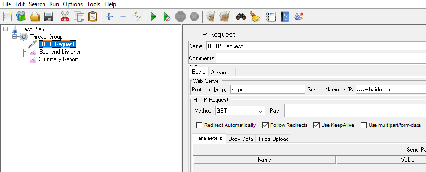Click the Server Name or IP field

391,90
